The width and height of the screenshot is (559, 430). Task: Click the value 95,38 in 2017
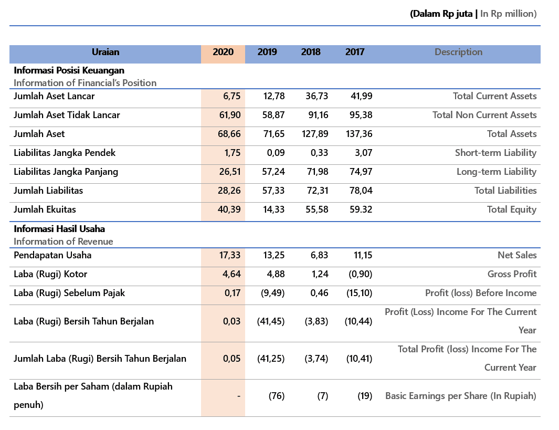(361, 115)
